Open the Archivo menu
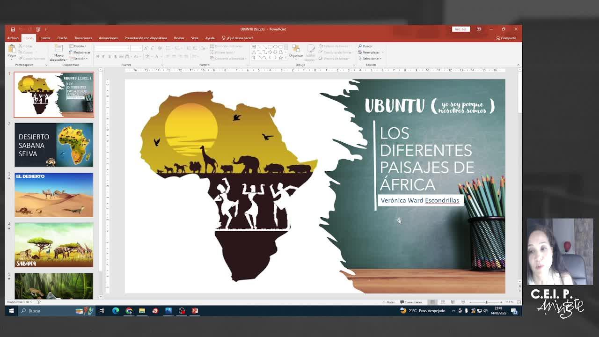 pyautogui.click(x=13, y=38)
